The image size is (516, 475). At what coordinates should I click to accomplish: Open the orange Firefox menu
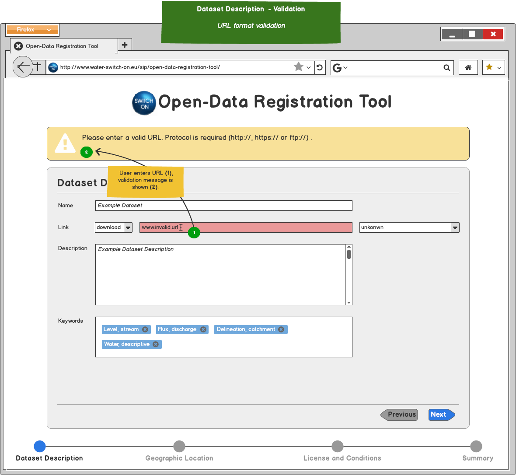coord(32,30)
